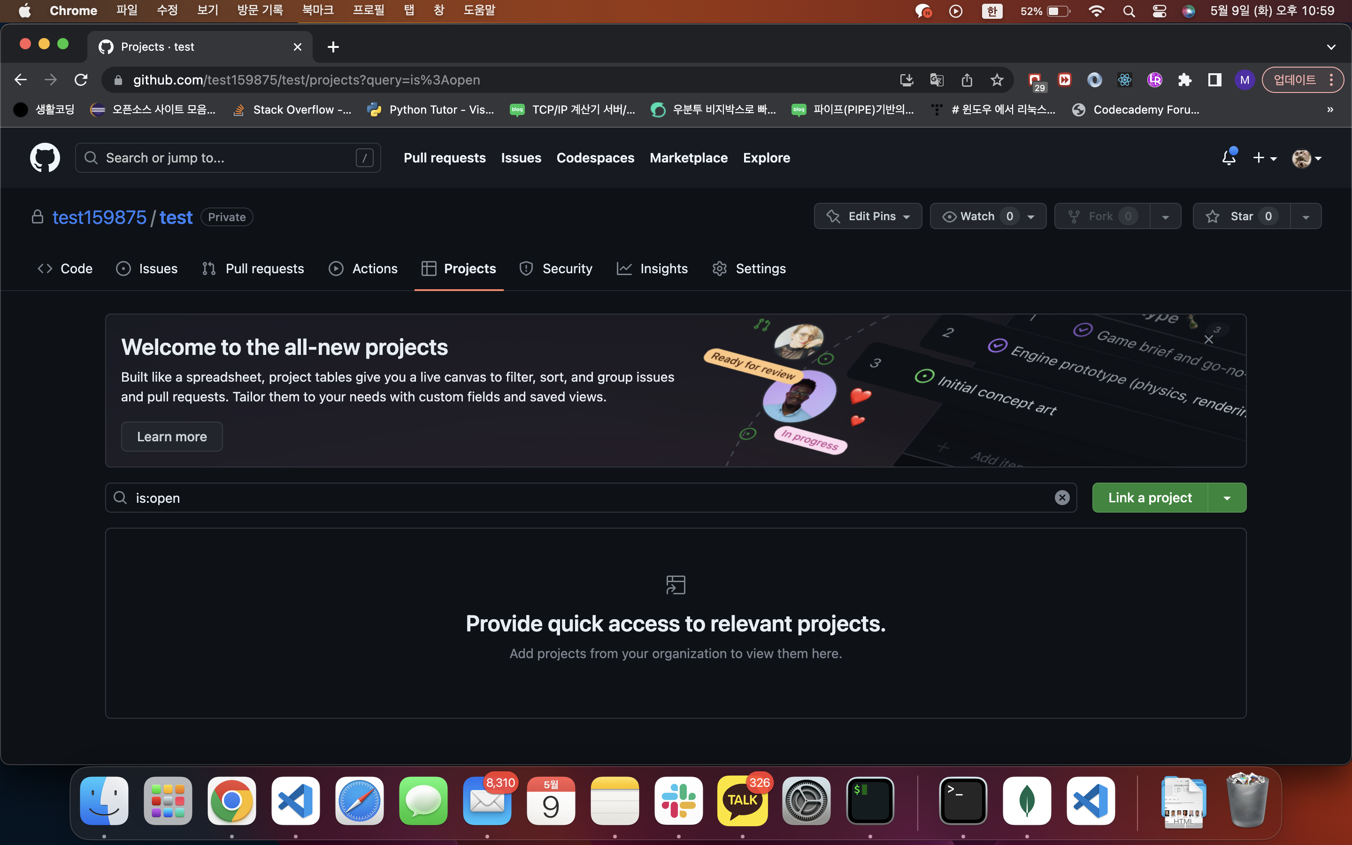Open the notifications bell icon
1352x845 pixels.
tap(1229, 158)
